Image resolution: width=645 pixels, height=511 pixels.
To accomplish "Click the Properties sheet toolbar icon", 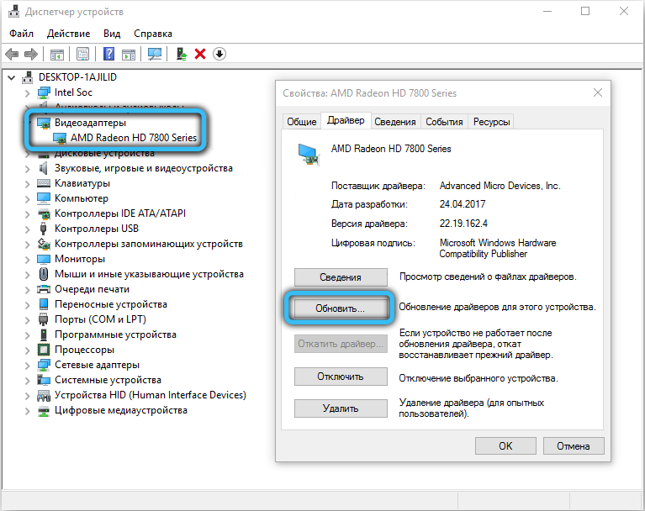I will (82, 54).
